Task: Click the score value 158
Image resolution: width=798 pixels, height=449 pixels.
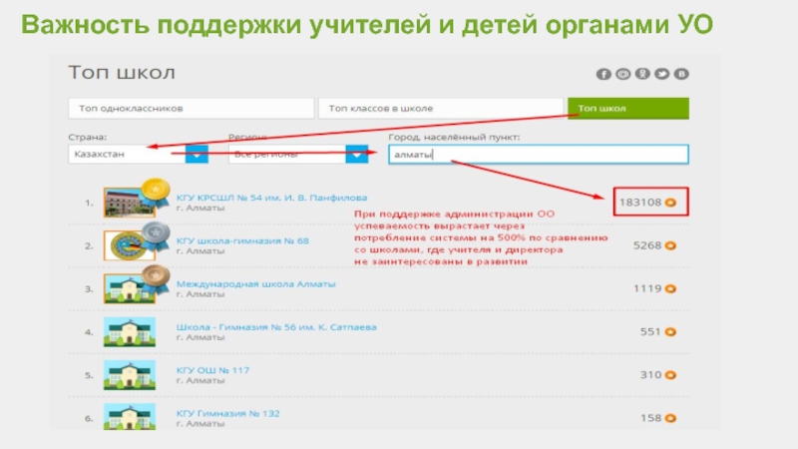Action: click(650, 418)
